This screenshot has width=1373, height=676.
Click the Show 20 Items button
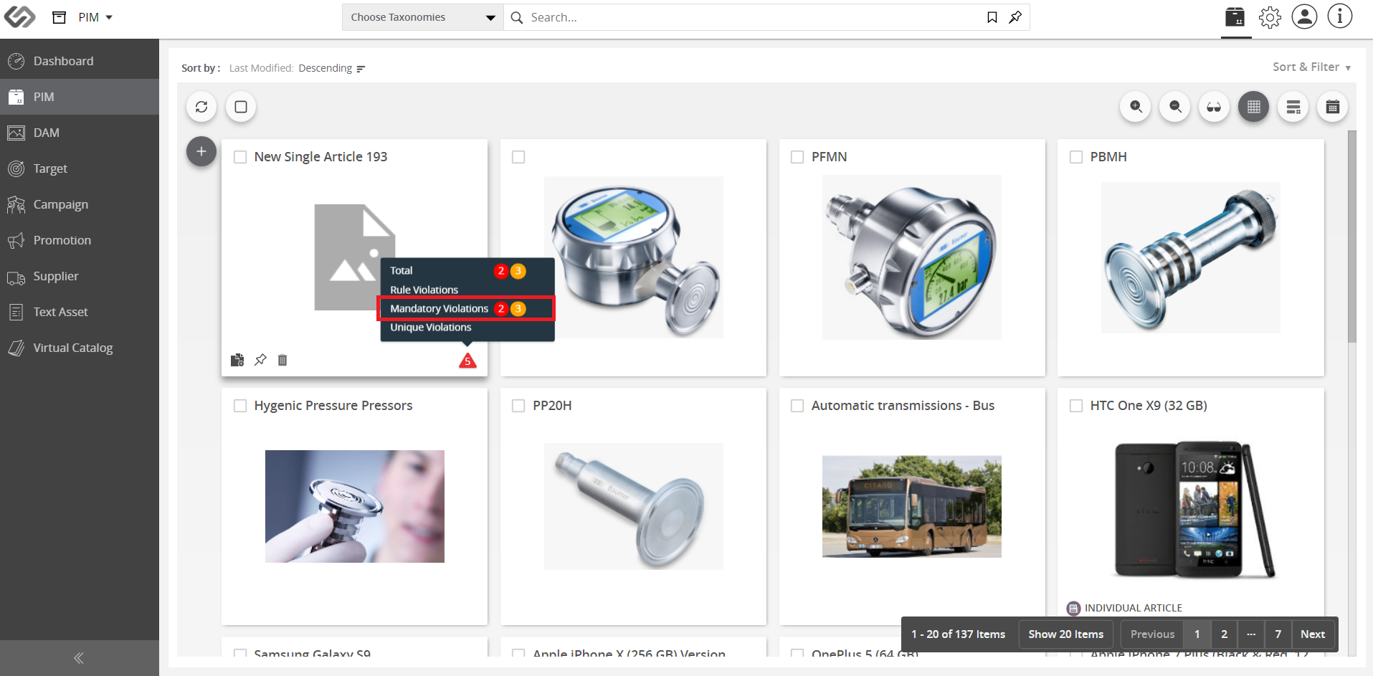[1065, 634]
